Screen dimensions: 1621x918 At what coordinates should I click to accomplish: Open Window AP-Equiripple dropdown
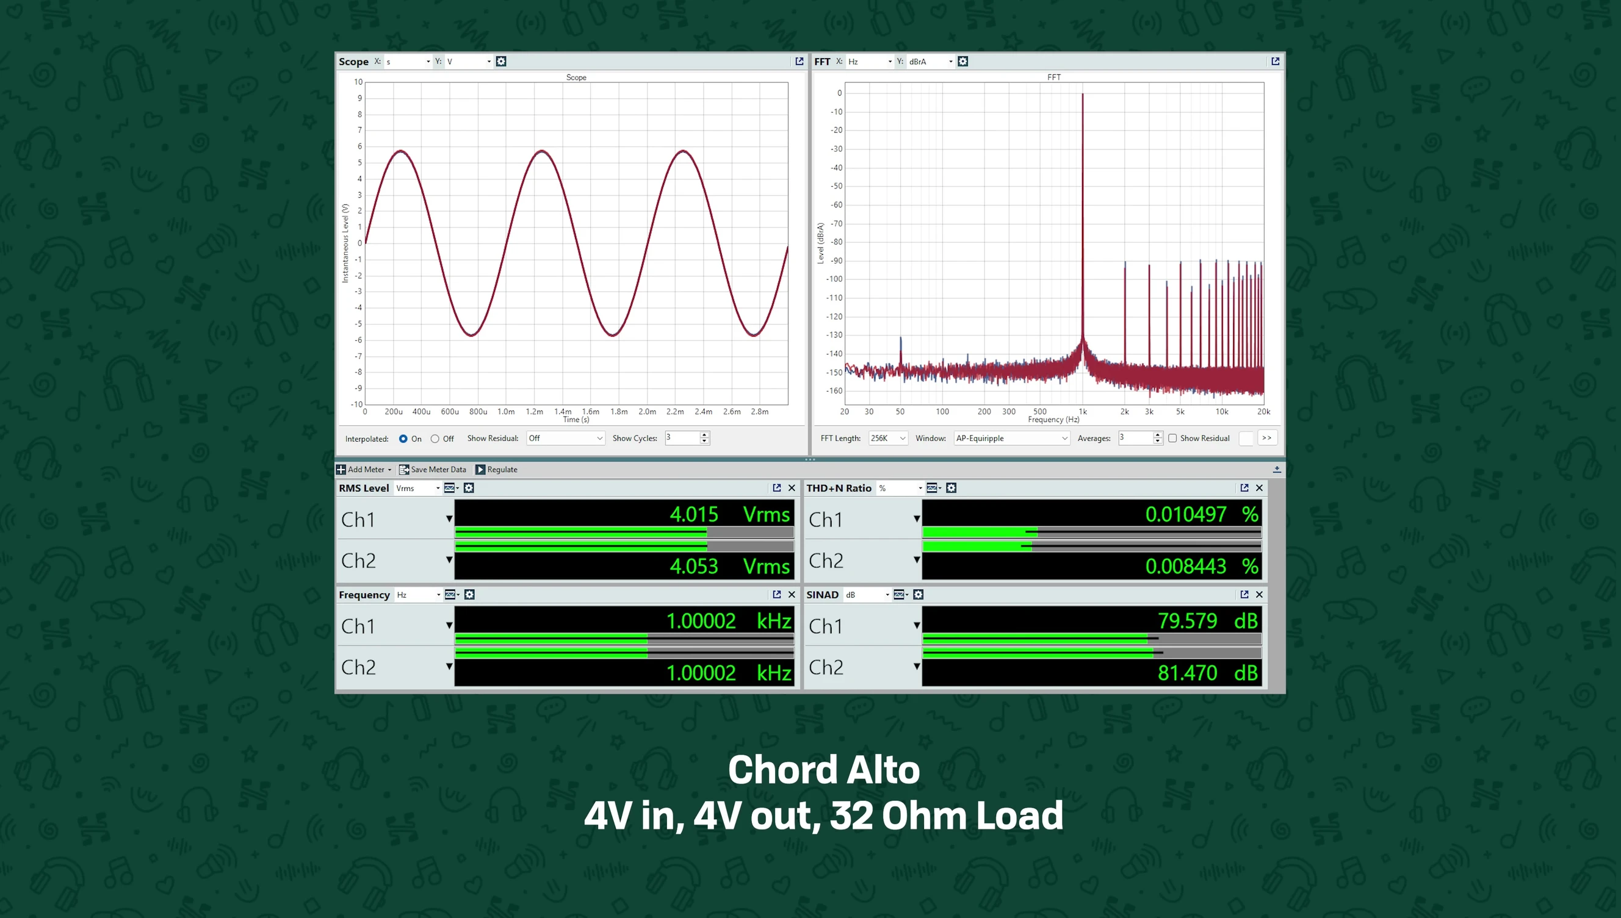(1012, 438)
